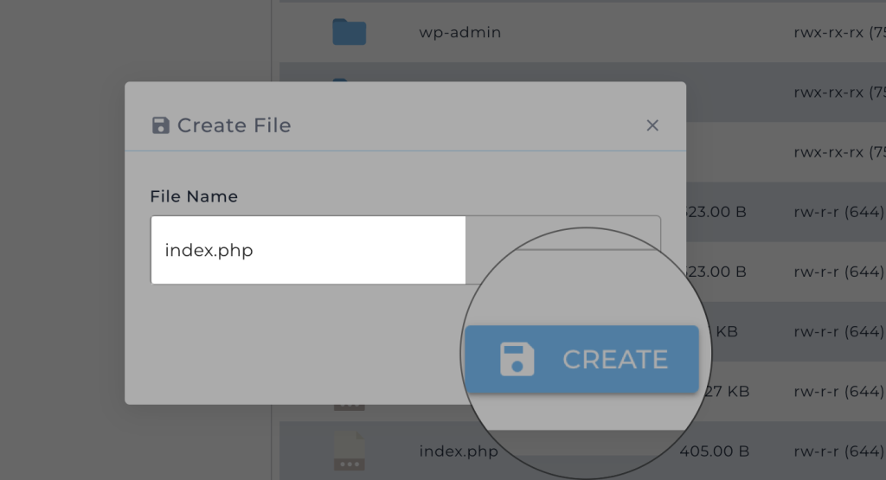Click the save icon beside Create File title

pyautogui.click(x=160, y=126)
